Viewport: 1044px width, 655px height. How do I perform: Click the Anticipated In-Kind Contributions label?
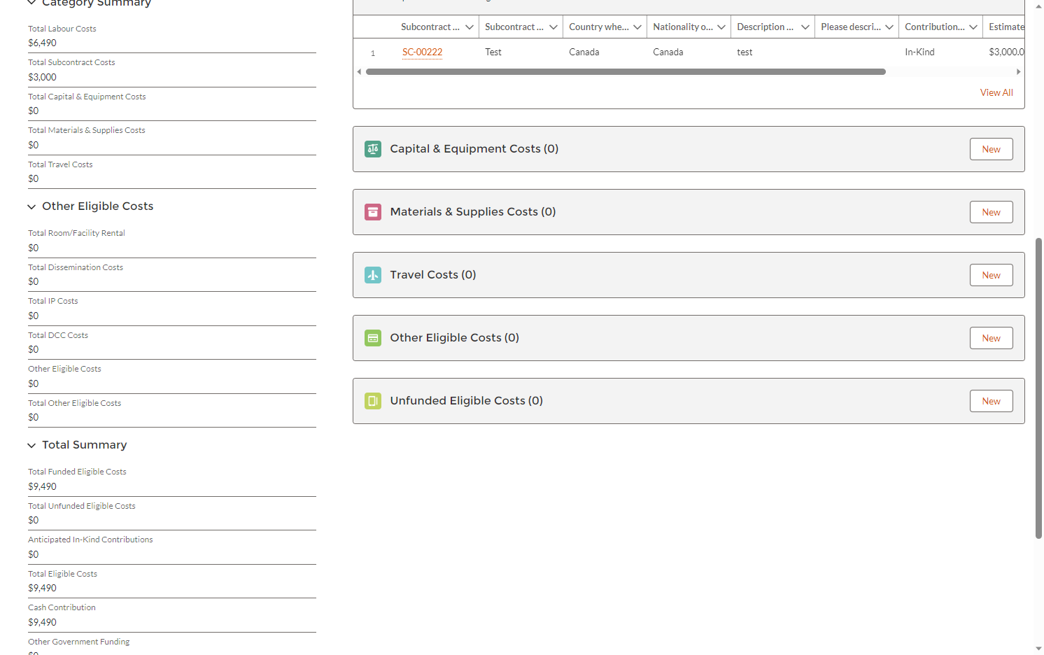[90, 540]
